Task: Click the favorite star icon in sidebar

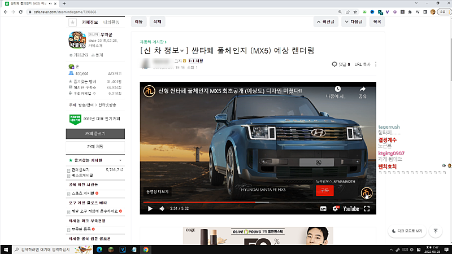Action: coord(72,22)
